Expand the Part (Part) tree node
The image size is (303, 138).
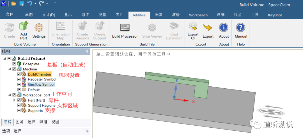[x=14, y=100]
